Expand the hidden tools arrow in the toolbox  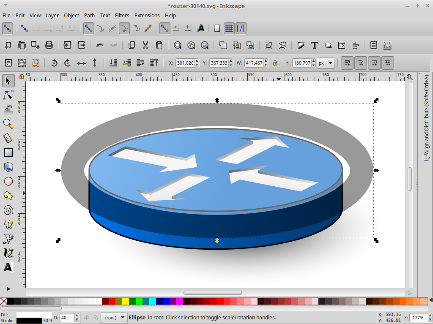point(8,289)
